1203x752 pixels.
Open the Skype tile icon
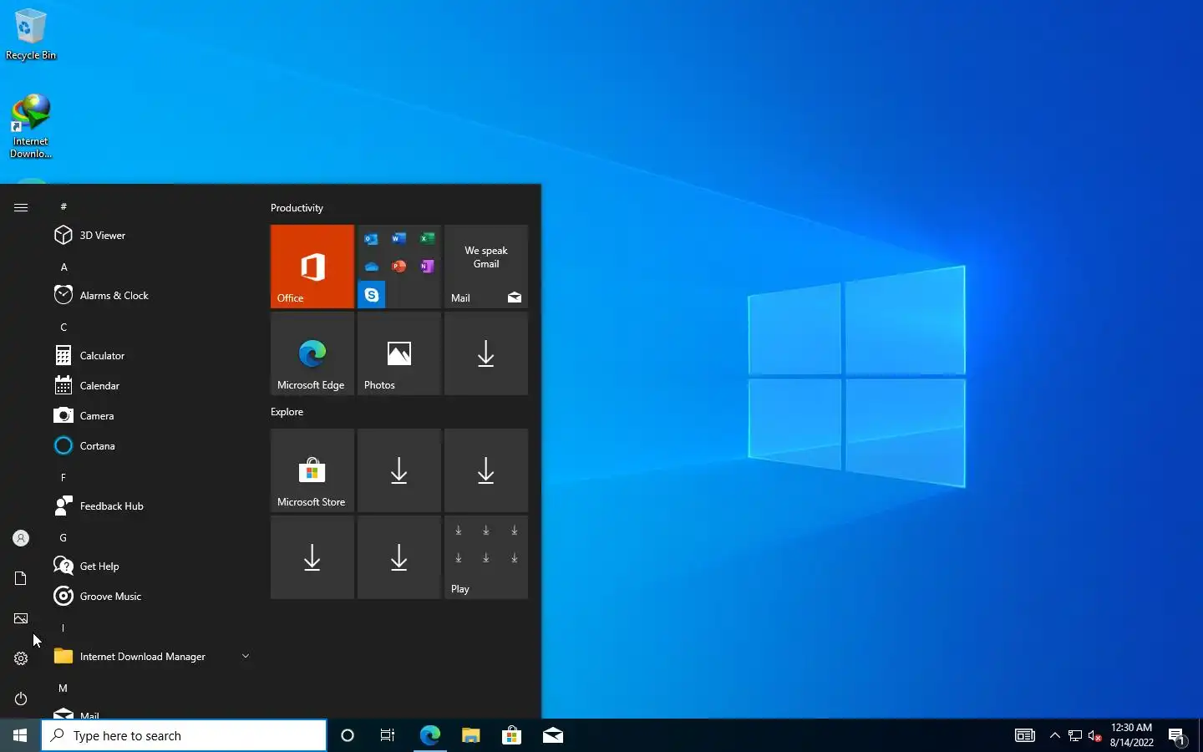click(372, 295)
